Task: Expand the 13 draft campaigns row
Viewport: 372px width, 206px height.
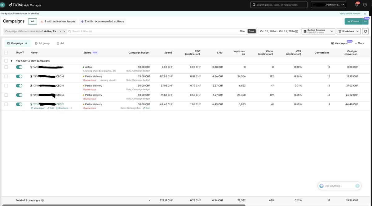Action: [x=12, y=61]
